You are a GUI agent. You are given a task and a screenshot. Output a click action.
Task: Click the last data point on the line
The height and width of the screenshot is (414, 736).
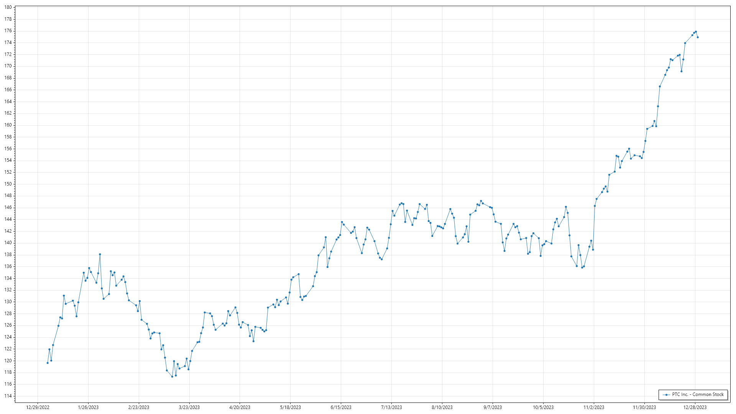click(698, 37)
